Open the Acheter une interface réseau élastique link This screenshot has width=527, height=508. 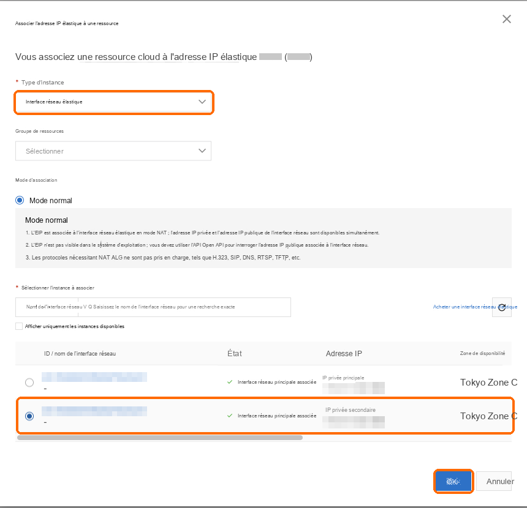[475, 307]
